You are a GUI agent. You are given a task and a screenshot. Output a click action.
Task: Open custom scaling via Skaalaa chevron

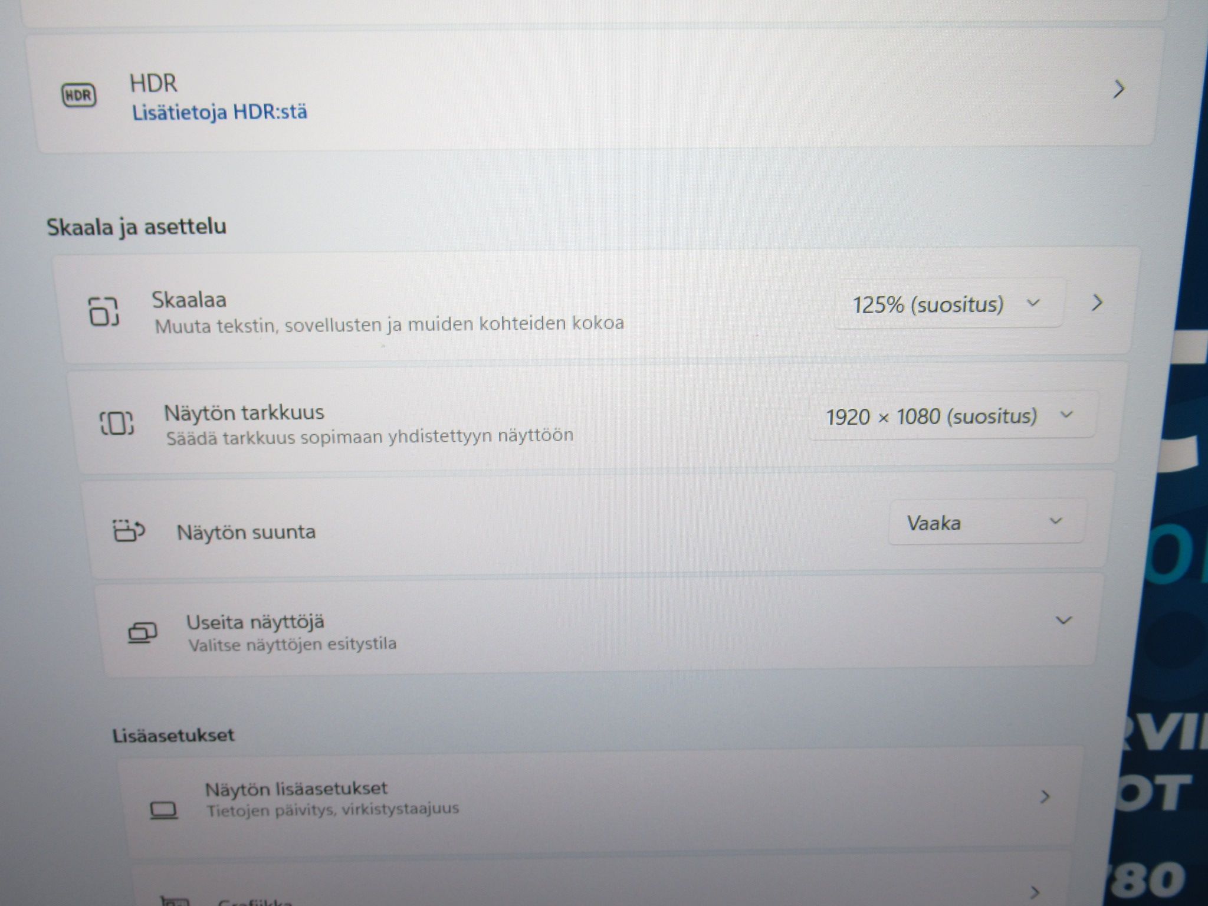pyautogui.click(x=1097, y=303)
